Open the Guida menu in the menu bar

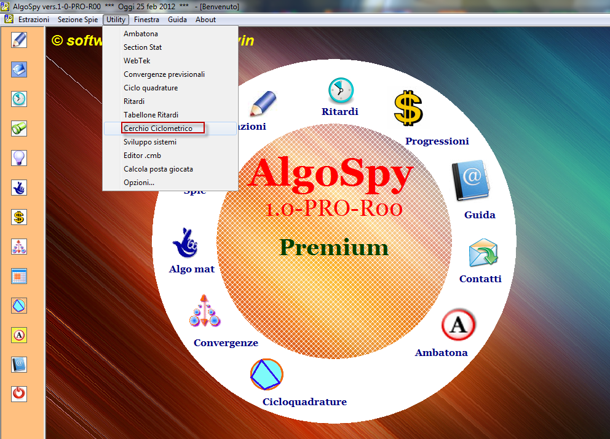(177, 20)
